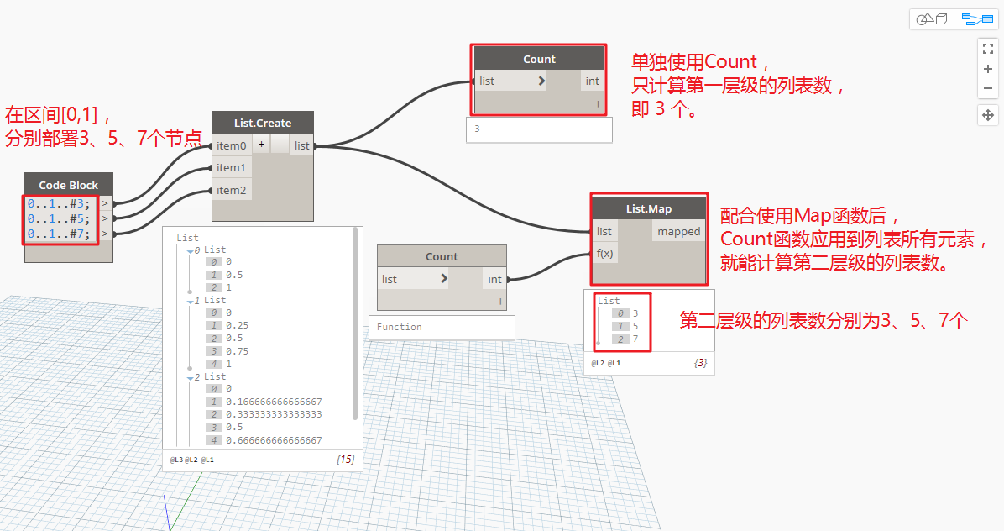Image resolution: width=1004 pixels, height=531 pixels.
Task: Select value 0.25 in list preview
Action: (x=237, y=325)
